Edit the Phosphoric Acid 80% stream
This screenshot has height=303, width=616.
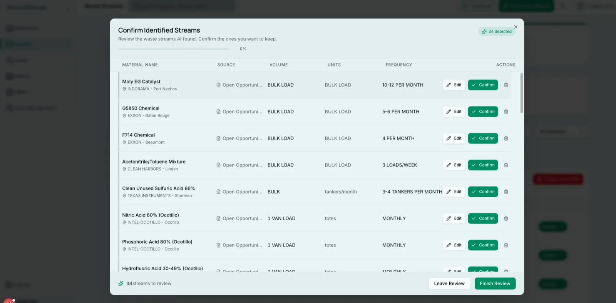(454, 245)
